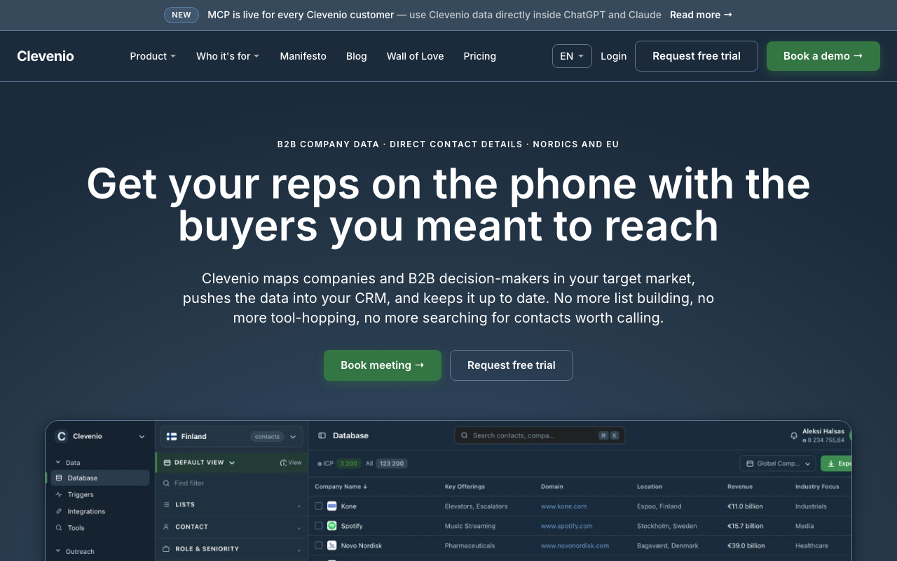Check the Kone row checkbox

pyautogui.click(x=319, y=506)
